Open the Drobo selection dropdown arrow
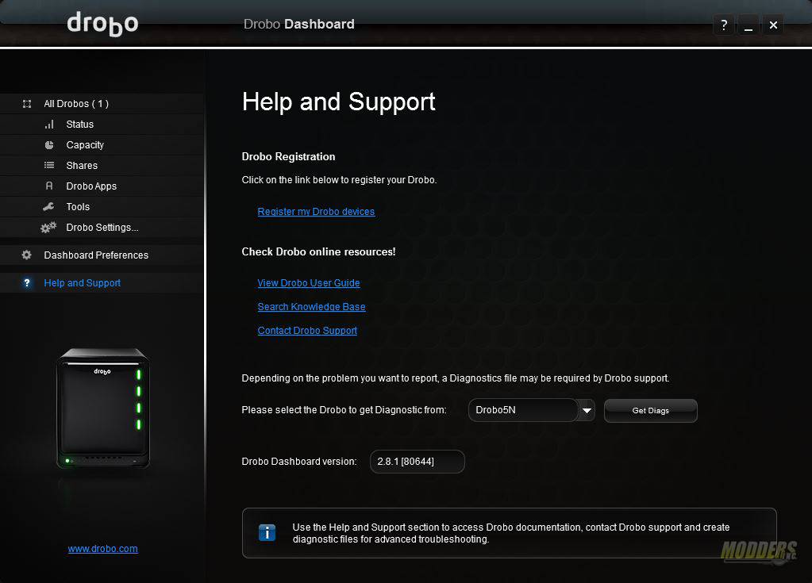Screen dimensions: 812x583 click(x=587, y=410)
